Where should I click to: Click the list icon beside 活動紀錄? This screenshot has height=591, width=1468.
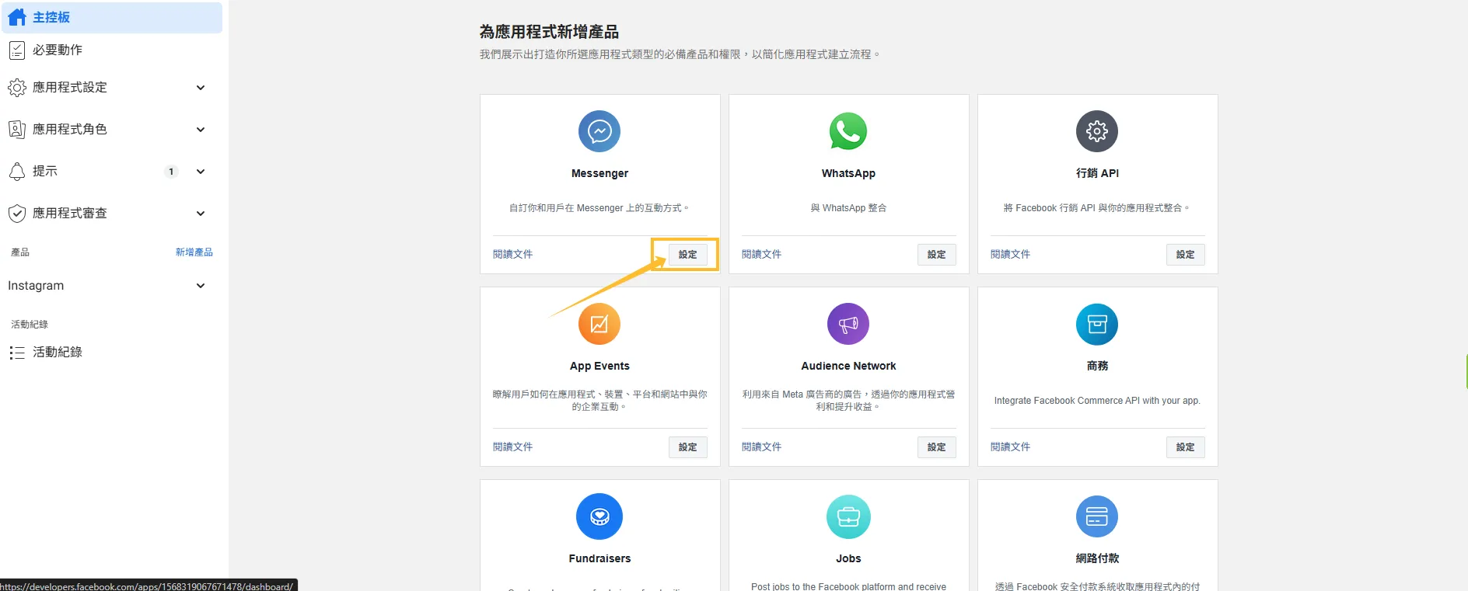pos(17,353)
